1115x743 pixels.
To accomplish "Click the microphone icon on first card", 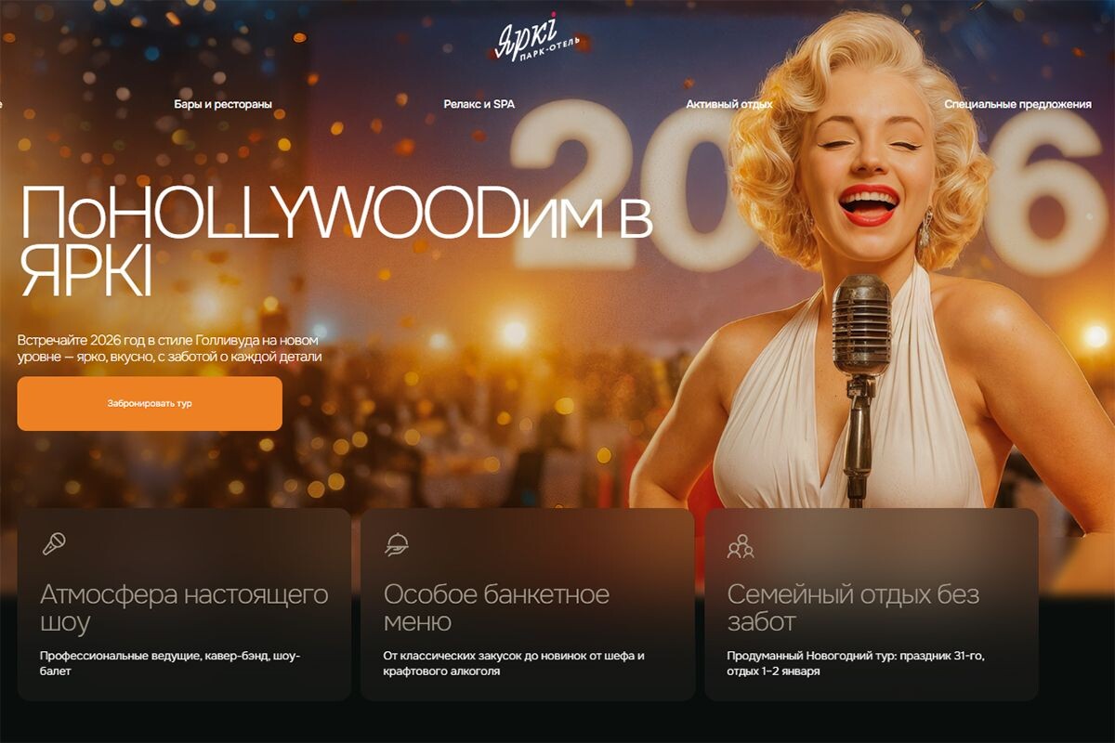I will point(54,543).
